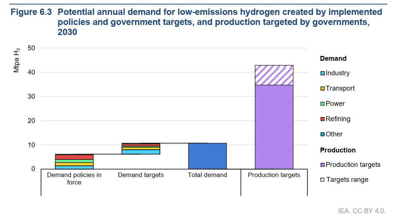
Task: Click the Production targets legend purple swatch
Action: (x=323, y=165)
